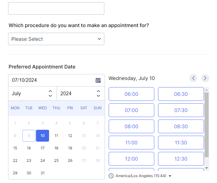Open the calendar picker icon

pyautogui.click(x=98, y=80)
